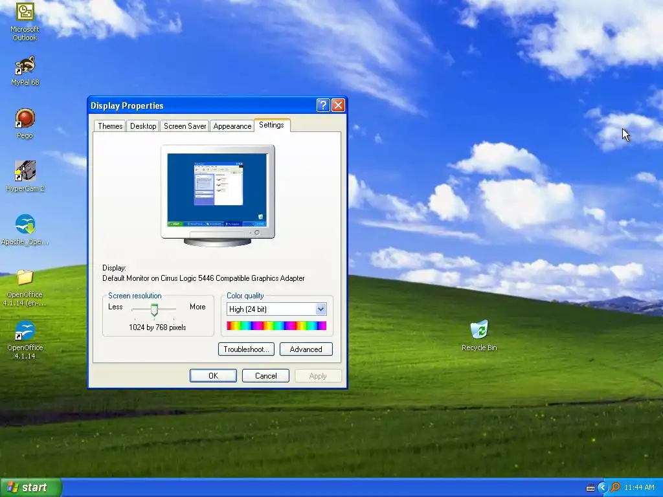Image resolution: width=663 pixels, height=497 pixels.
Task: Click the help question mark button
Action: (323, 105)
